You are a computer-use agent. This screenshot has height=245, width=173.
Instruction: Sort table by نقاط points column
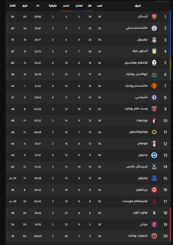coord(13,6)
